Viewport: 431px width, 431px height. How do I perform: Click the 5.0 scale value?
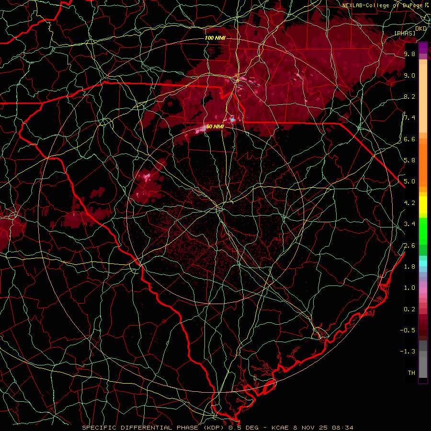(x=409, y=181)
